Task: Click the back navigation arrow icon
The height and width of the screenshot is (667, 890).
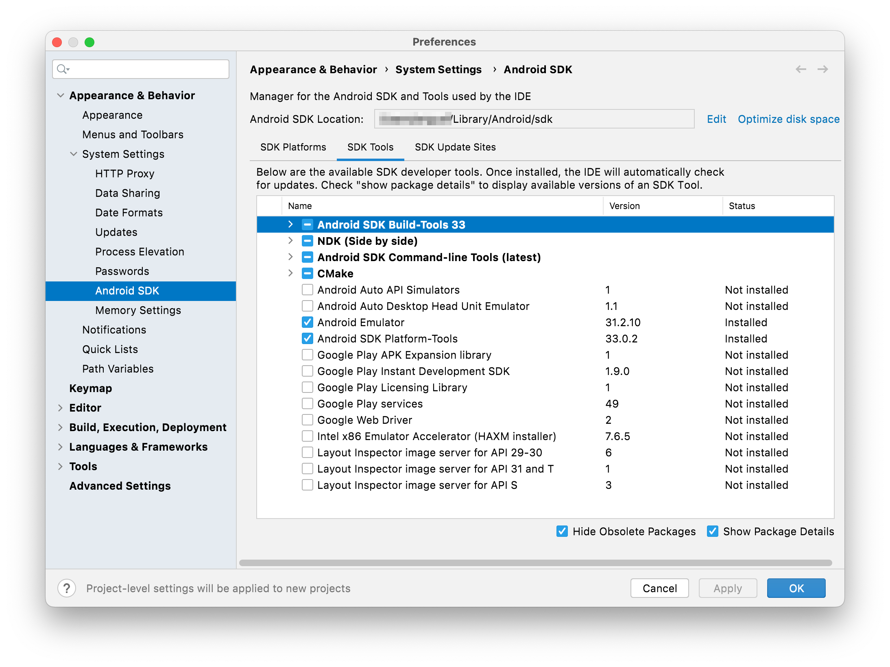Action: 801,69
